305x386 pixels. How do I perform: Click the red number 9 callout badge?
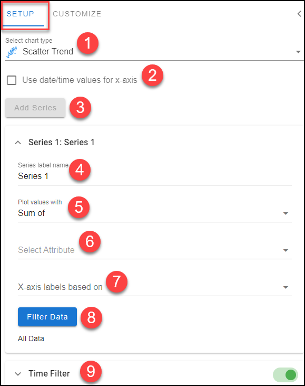tap(91, 371)
